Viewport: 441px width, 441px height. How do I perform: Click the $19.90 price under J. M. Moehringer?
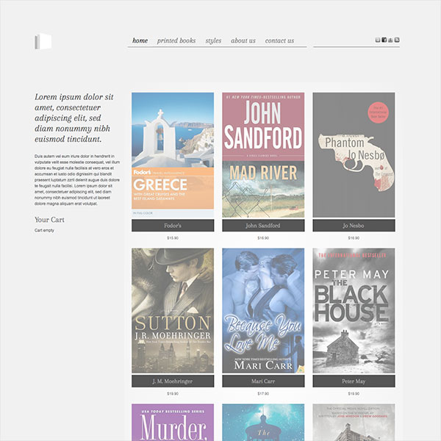(173, 393)
